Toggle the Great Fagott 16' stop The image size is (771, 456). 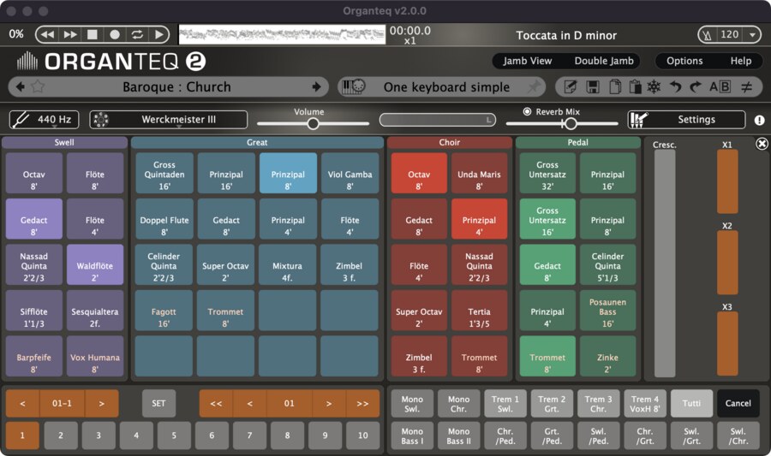coord(164,317)
